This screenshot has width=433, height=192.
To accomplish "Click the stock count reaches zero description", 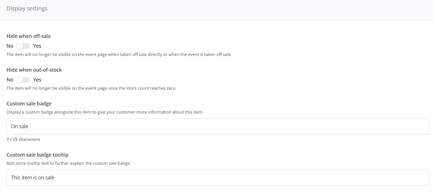I will click(91, 88).
